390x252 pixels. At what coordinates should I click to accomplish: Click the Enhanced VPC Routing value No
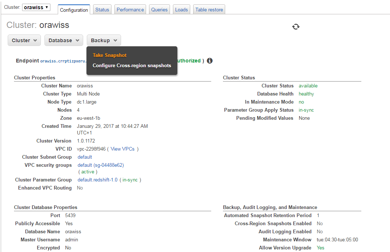[80, 188]
